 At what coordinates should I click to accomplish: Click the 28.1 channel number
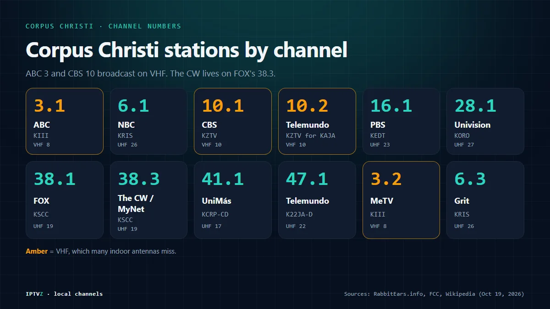[475, 106]
